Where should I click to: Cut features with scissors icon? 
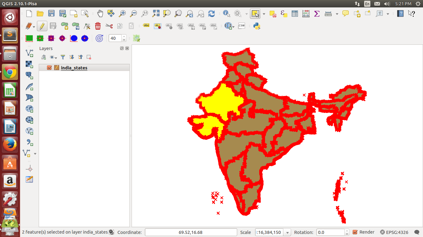pos(109,26)
